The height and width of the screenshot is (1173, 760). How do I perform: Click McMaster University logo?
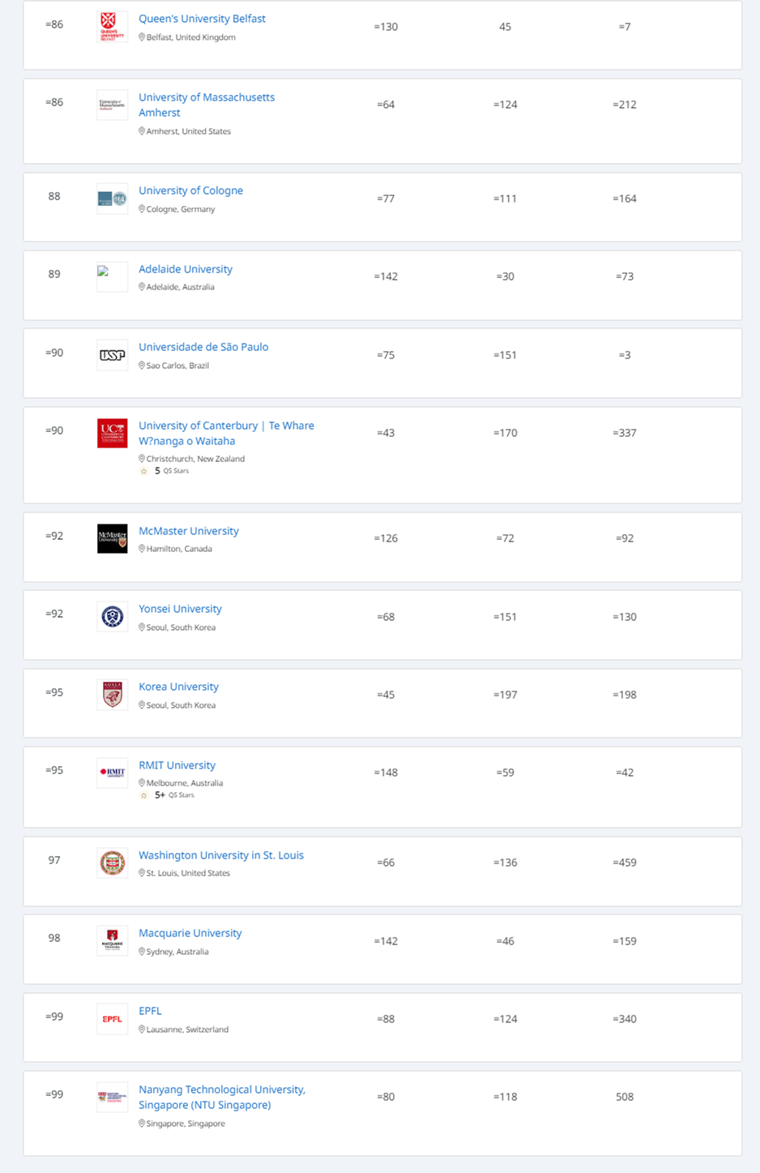click(x=112, y=538)
